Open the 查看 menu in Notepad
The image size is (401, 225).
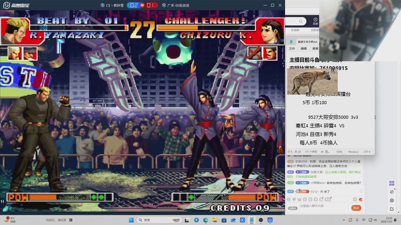315,48
